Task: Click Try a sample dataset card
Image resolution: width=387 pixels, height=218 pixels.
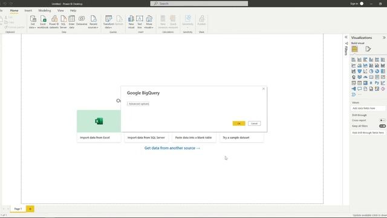Action: (x=241, y=137)
